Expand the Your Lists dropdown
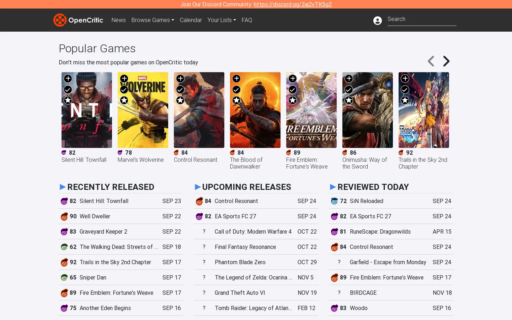Image resolution: width=512 pixels, height=320 pixels. tap(222, 20)
